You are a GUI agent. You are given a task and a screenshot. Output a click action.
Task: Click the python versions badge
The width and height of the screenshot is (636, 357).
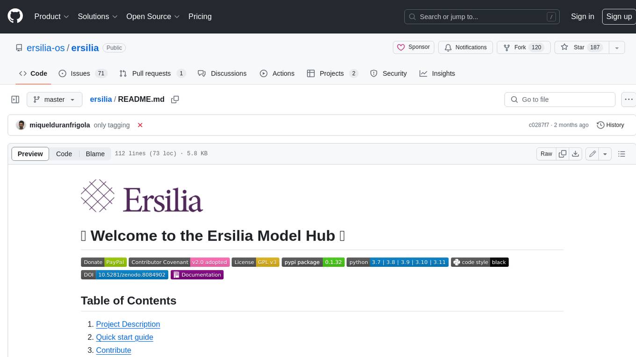397,262
